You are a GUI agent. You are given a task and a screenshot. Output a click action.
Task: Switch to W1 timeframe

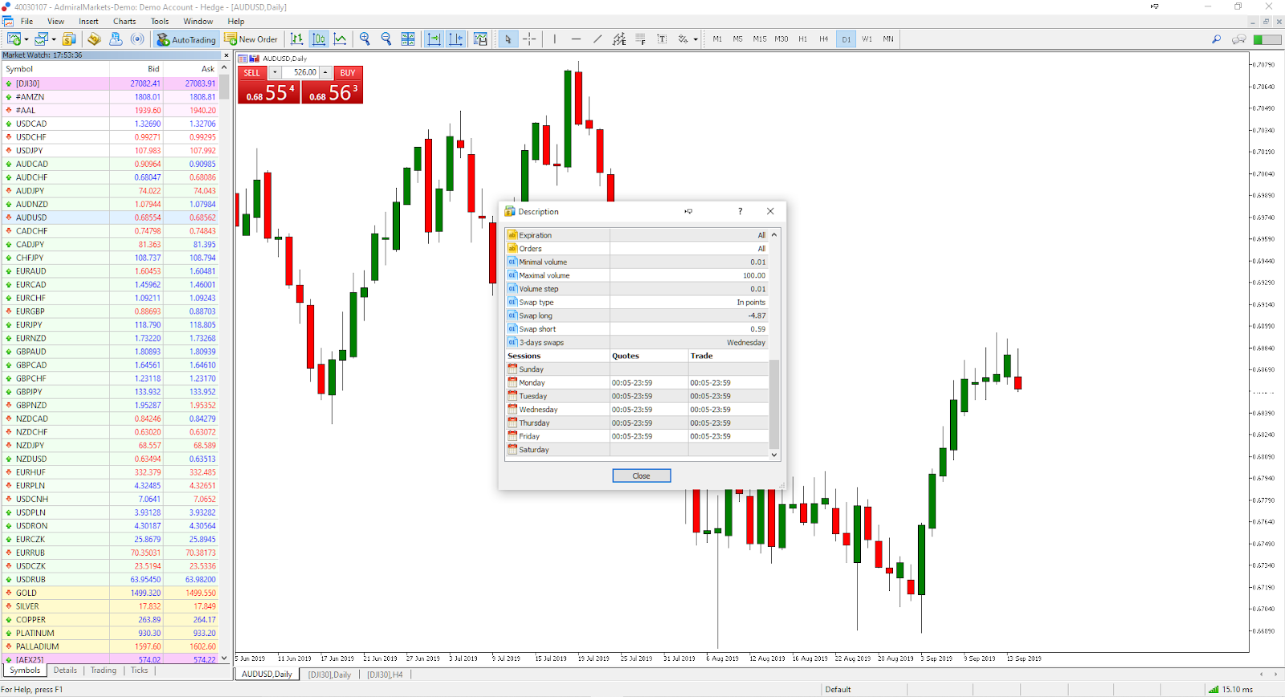point(867,39)
